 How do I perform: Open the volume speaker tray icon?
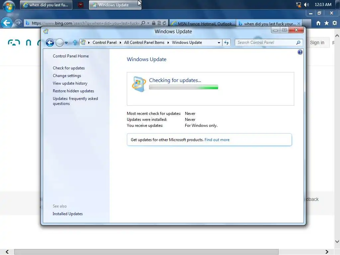click(x=306, y=5)
